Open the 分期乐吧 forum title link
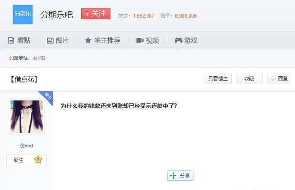Screen dimensions: 295x190 (x=56, y=15)
